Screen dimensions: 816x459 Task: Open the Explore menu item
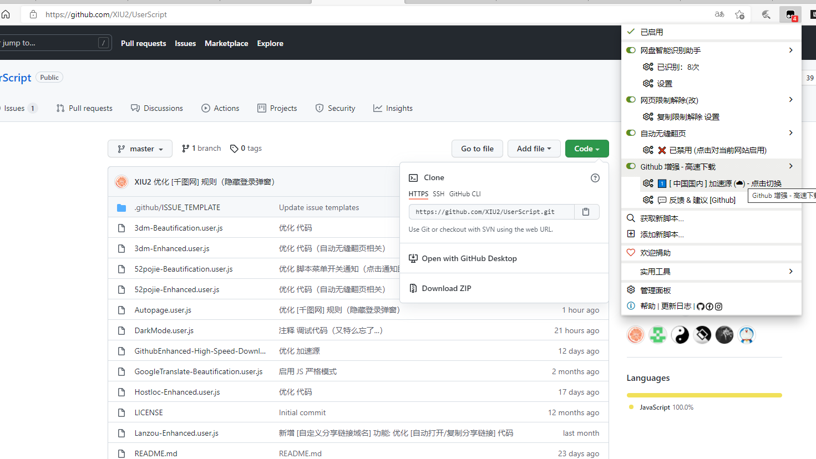tap(270, 43)
